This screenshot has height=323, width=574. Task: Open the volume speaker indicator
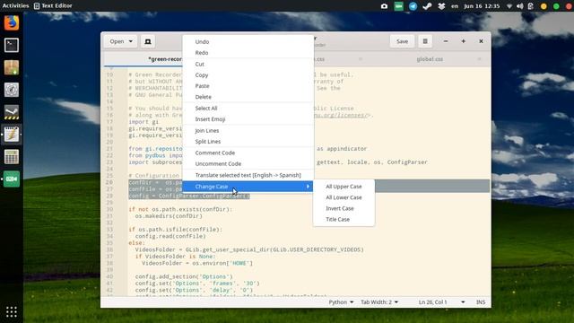(520, 6)
